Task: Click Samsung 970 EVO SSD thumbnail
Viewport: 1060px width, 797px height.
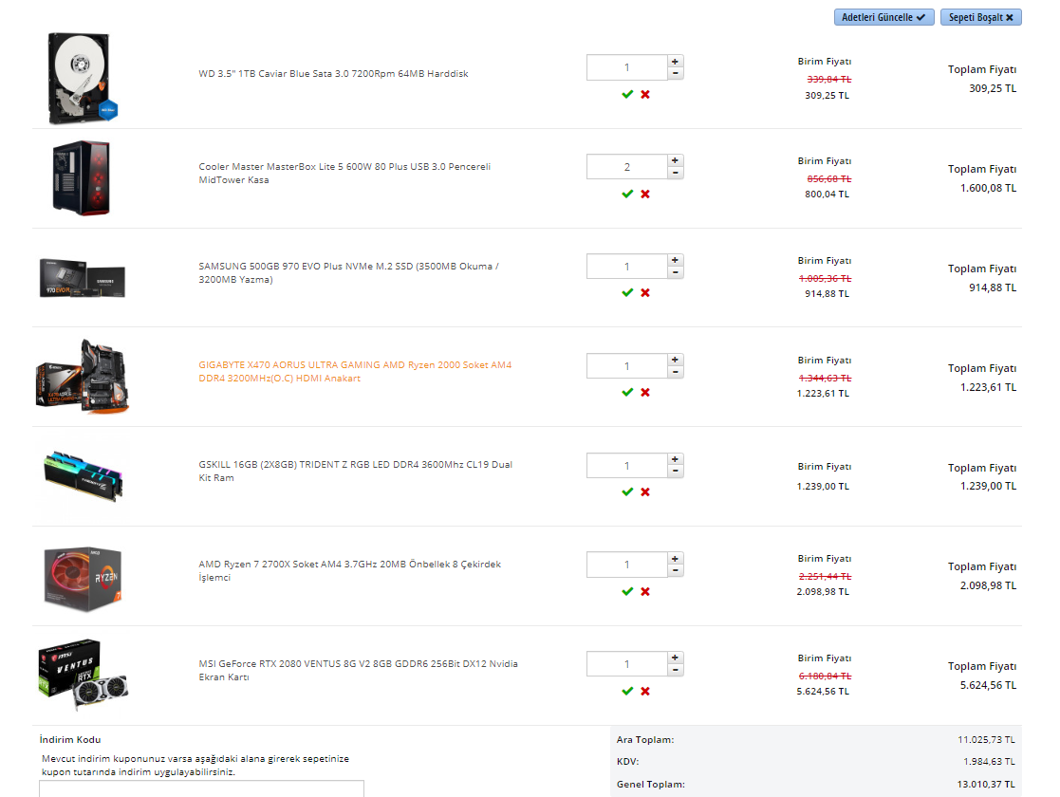Action: pyautogui.click(x=82, y=278)
